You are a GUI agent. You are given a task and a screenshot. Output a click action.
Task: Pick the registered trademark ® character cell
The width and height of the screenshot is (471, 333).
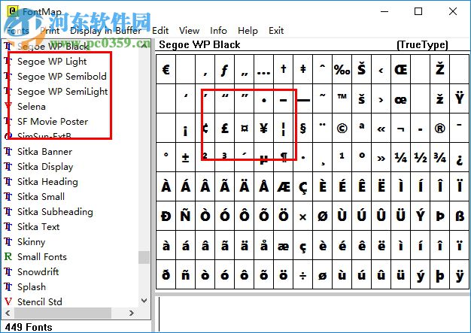point(439,128)
